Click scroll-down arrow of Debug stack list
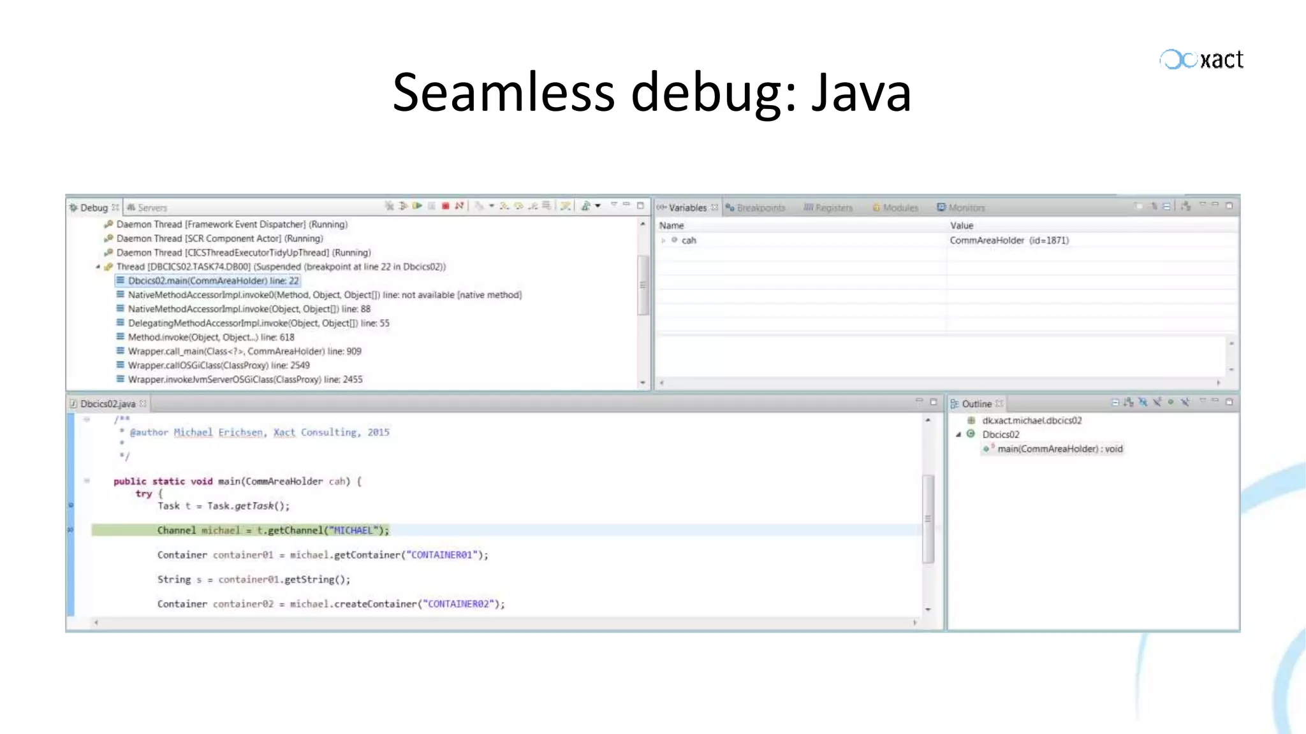Image resolution: width=1306 pixels, height=734 pixels. point(643,382)
